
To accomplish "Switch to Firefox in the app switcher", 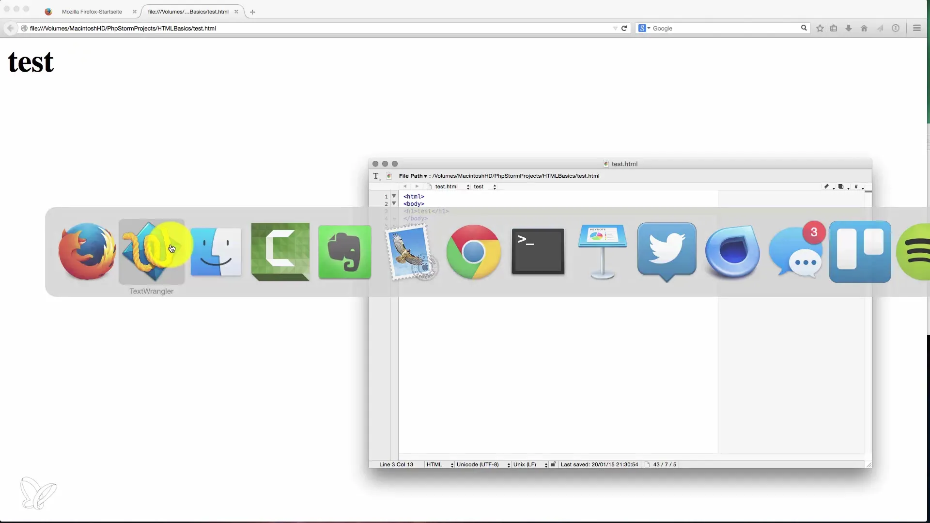I will pos(87,251).
